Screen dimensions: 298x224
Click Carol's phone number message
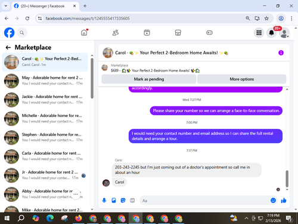(187, 170)
